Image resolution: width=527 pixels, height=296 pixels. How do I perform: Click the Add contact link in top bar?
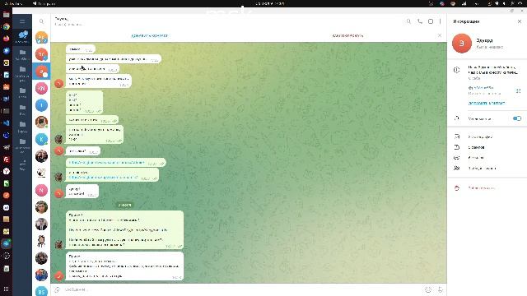click(150, 35)
